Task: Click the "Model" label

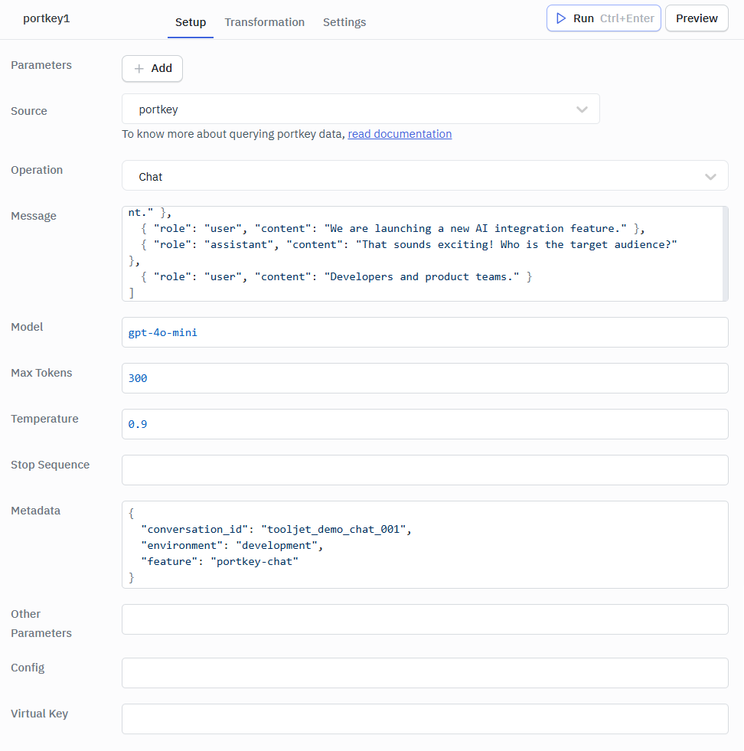Action: point(27,327)
